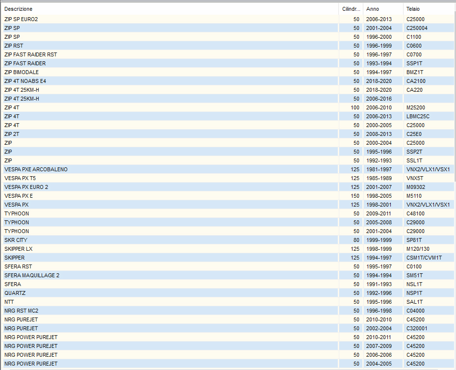Click the 2008-2013 year cell
The image size is (456, 370).
[x=383, y=134]
